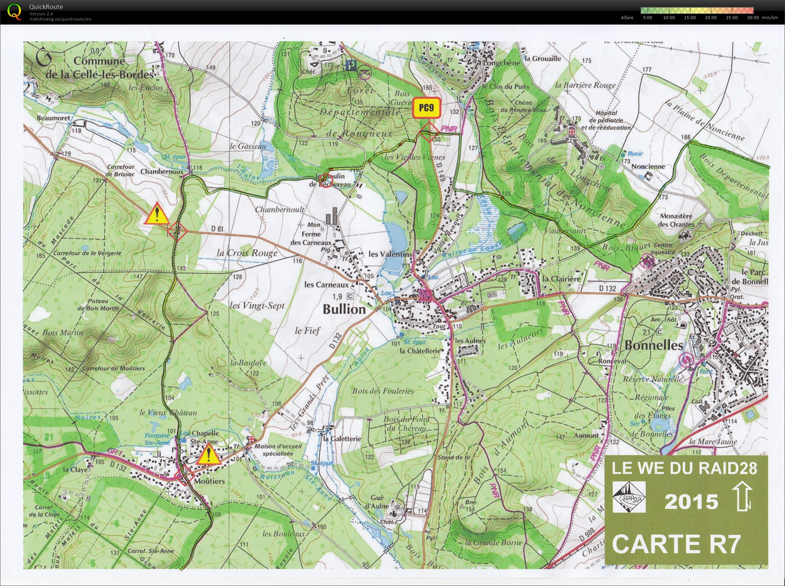The width and height of the screenshot is (785, 586).
Task: Click the Bullion town name label
Action: click(344, 309)
